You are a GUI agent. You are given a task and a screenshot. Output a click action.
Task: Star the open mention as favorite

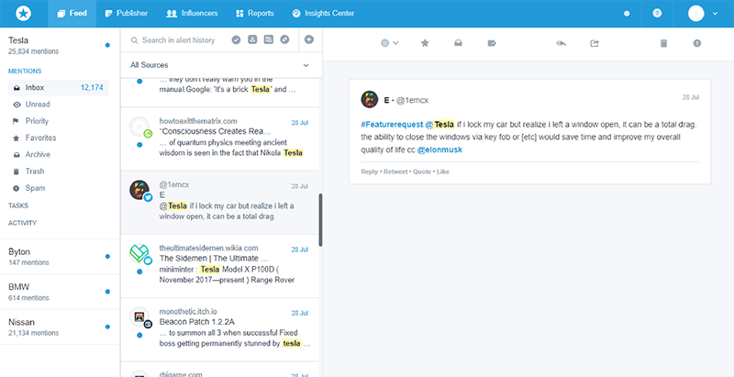[x=425, y=43]
